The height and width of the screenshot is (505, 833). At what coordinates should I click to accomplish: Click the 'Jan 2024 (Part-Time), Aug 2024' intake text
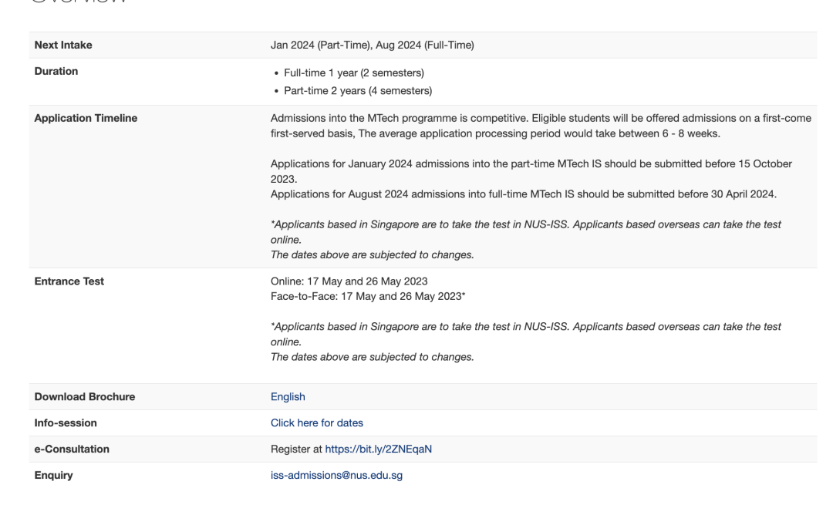372,45
